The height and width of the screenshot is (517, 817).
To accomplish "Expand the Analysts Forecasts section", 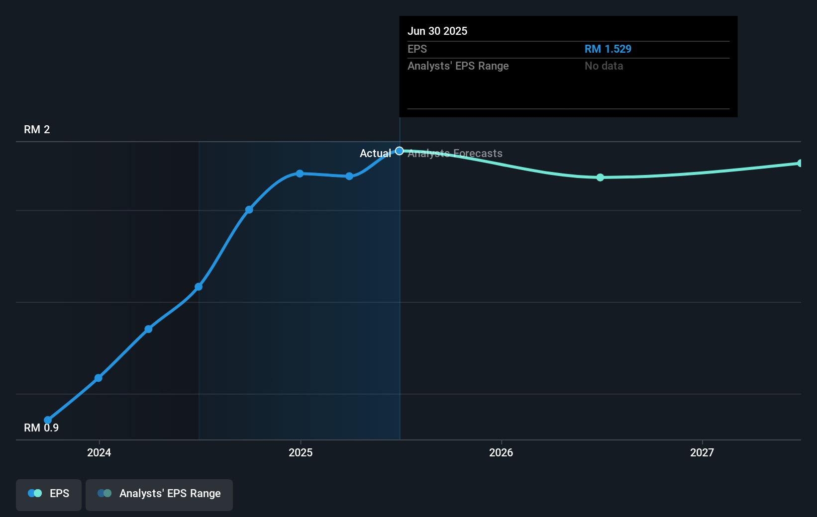I will (x=454, y=153).
